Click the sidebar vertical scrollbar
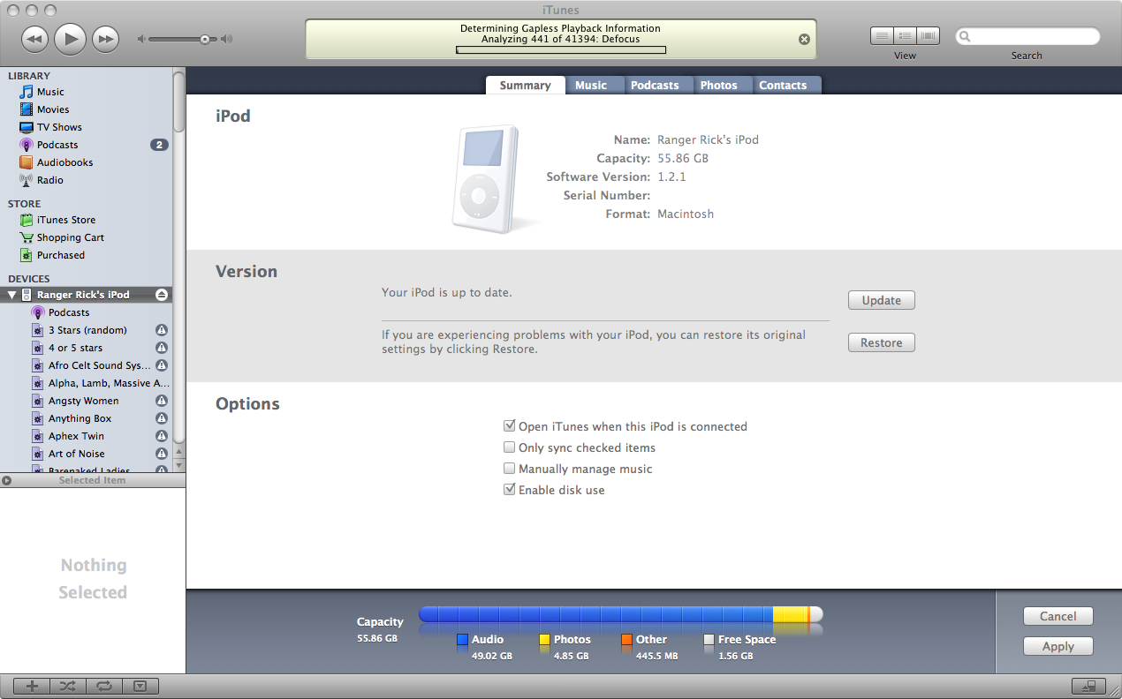Image resolution: width=1122 pixels, height=699 pixels. 179,101
